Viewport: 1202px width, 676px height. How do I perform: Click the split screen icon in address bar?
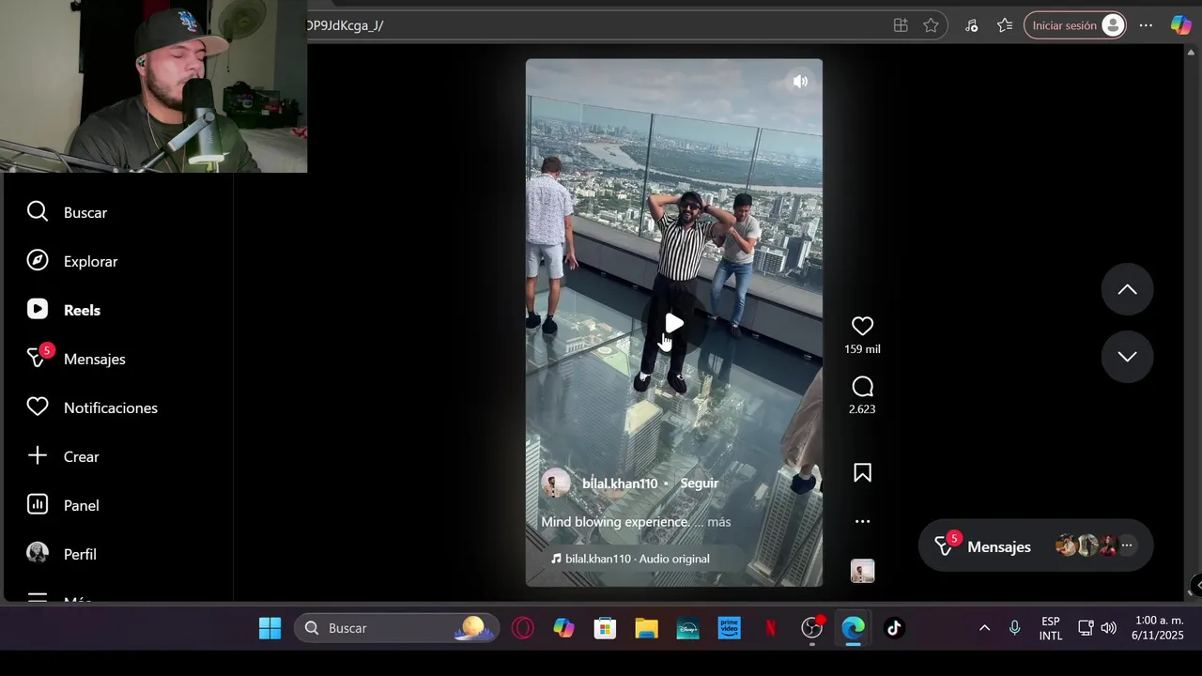[x=901, y=25]
